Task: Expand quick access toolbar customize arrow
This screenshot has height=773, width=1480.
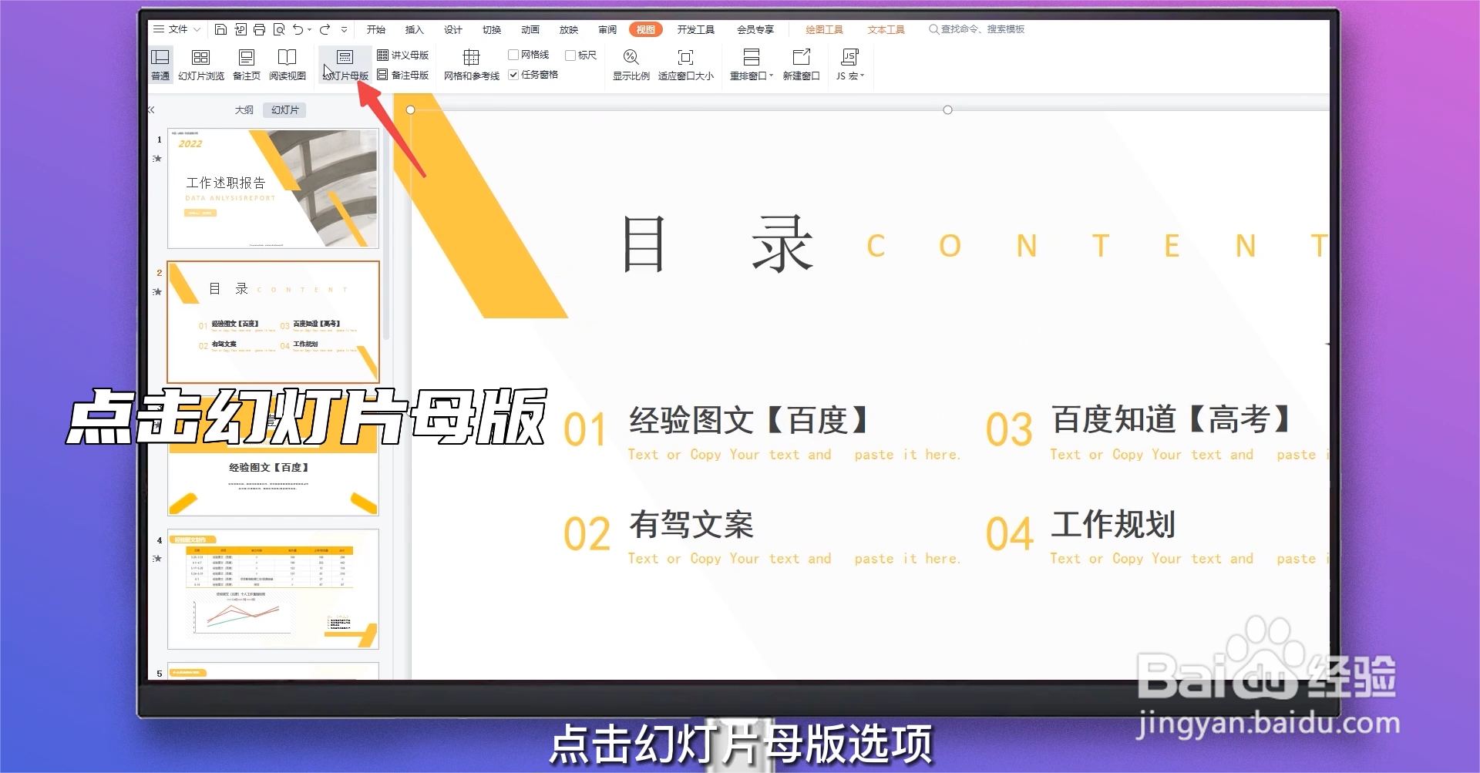Action: (344, 30)
